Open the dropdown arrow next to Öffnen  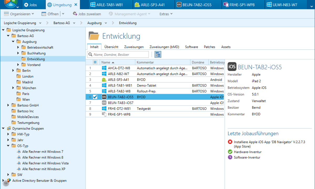tap(63, 14)
